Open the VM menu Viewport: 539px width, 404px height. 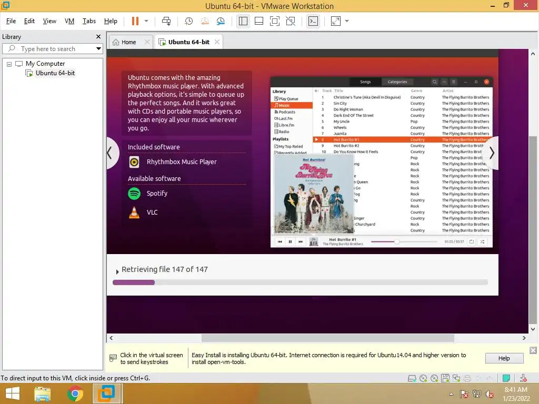tap(69, 21)
